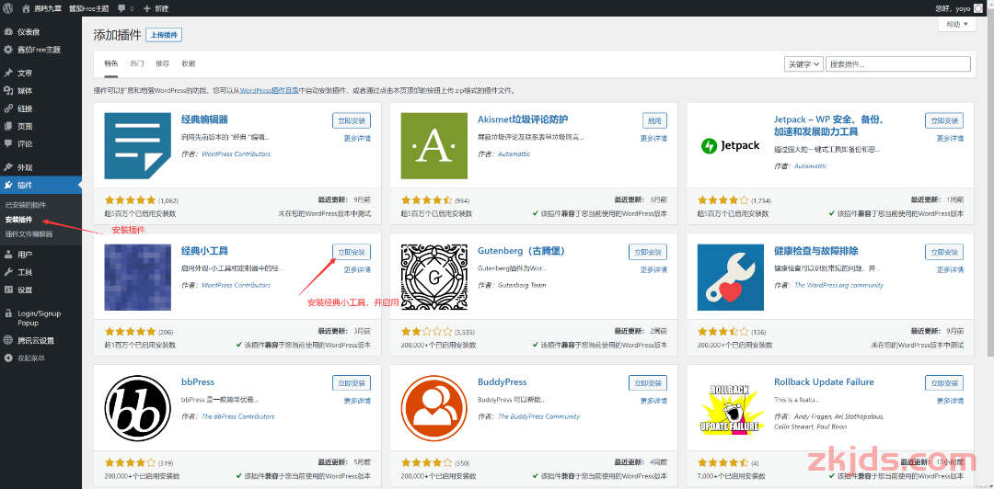Open the 酱茄Free主题 admin bar item

[88, 9]
